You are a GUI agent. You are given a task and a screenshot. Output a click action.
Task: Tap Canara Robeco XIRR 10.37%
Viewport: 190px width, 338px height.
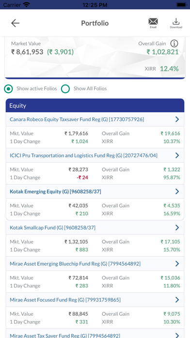point(172,141)
